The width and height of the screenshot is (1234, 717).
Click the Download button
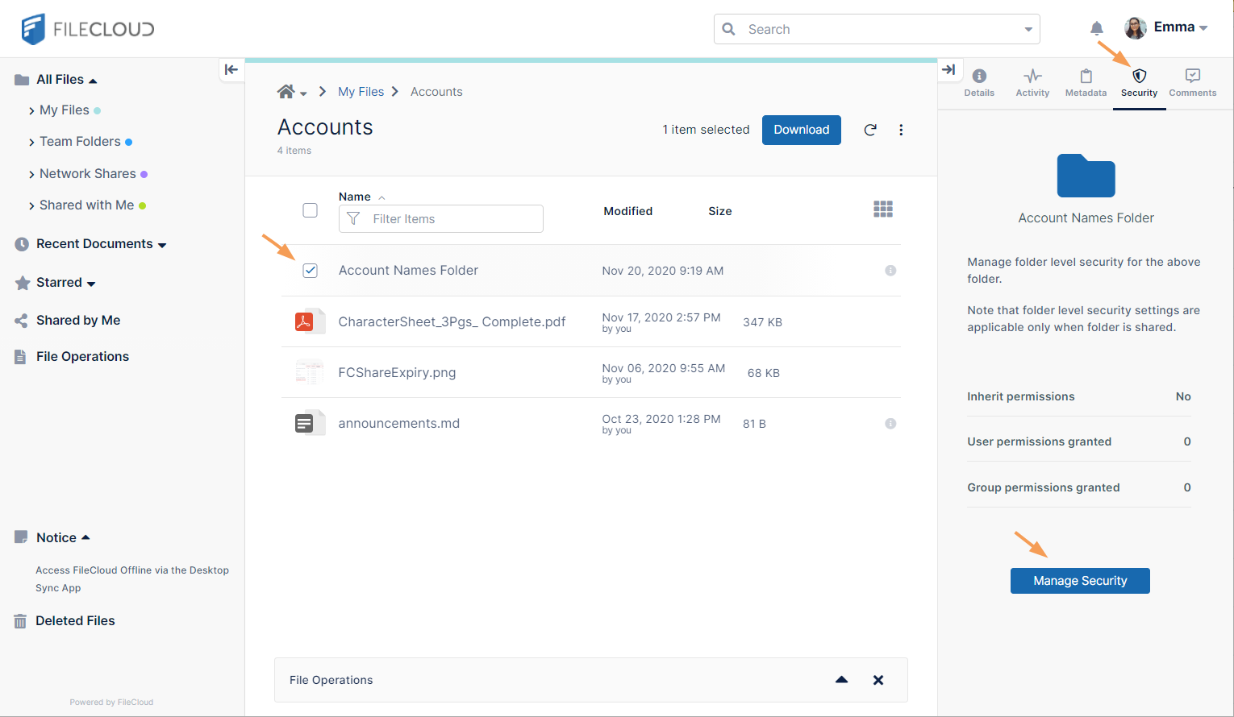click(x=801, y=130)
